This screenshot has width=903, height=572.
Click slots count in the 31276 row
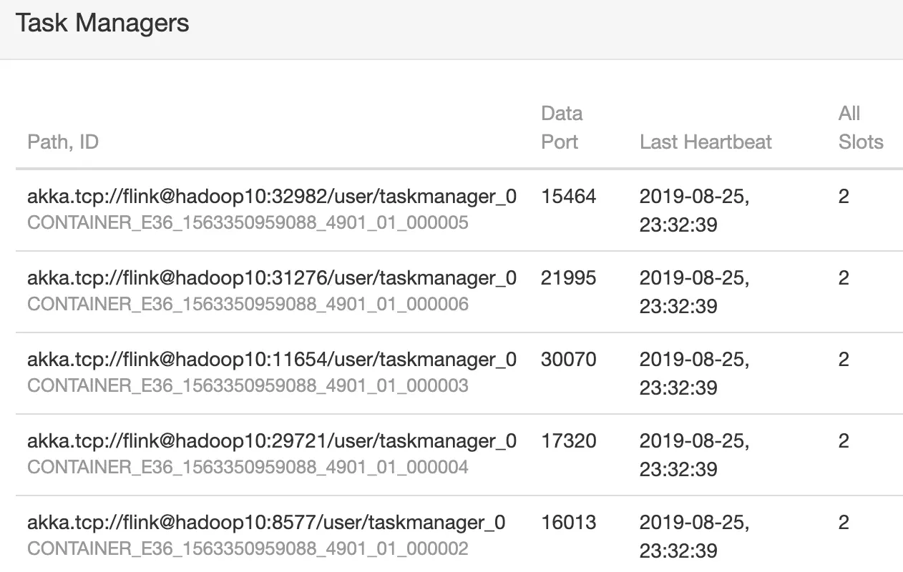click(844, 278)
